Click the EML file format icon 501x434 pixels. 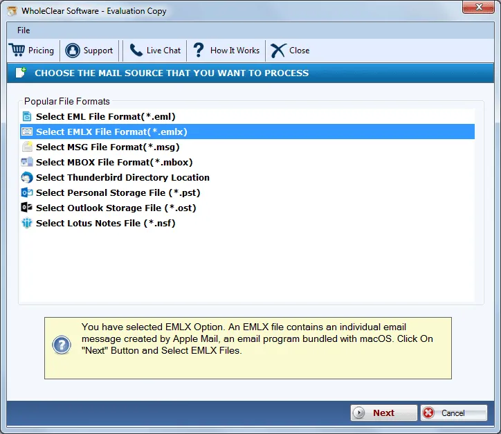tap(27, 116)
